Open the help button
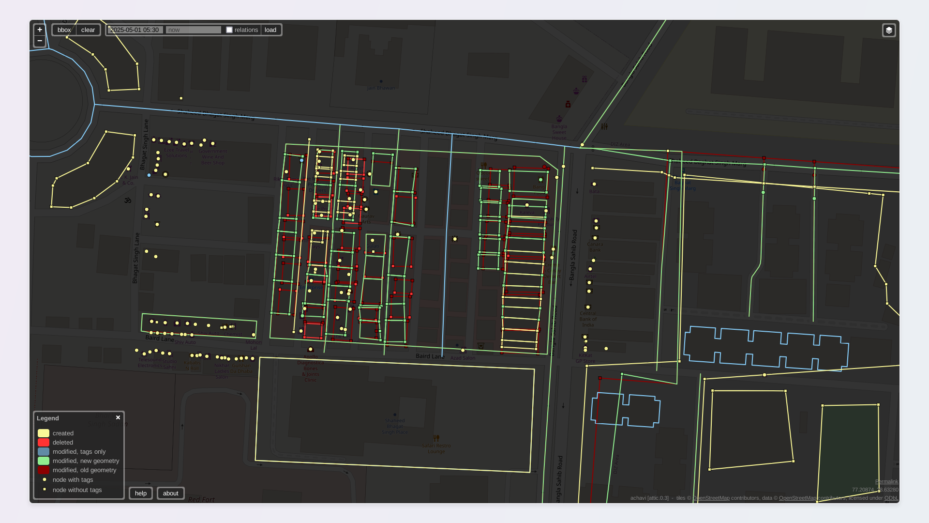Viewport: 929px width, 523px height. point(141,493)
